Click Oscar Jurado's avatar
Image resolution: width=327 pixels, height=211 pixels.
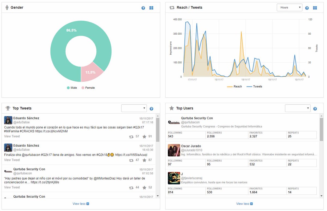(174, 150)
